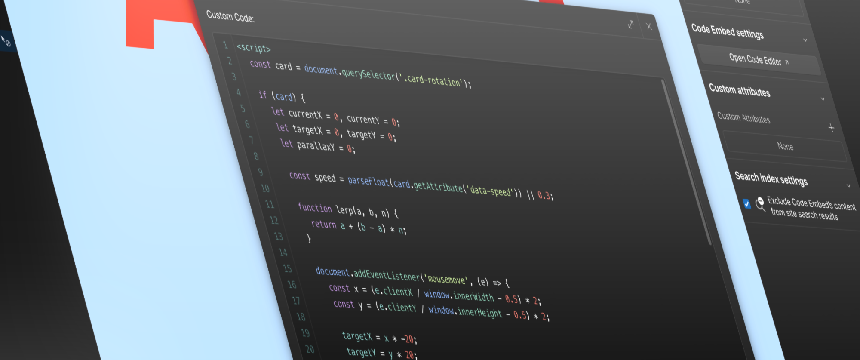This screenshot has width=860, height=360.
Task: Click the 'window.innerHeight' code text
Action: point(465,312)
